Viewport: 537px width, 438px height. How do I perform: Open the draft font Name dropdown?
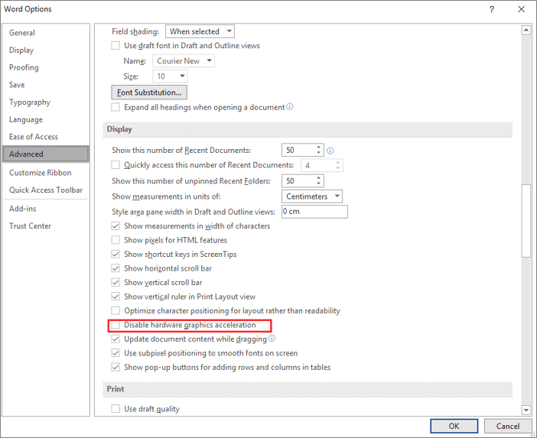pos(184,61)
